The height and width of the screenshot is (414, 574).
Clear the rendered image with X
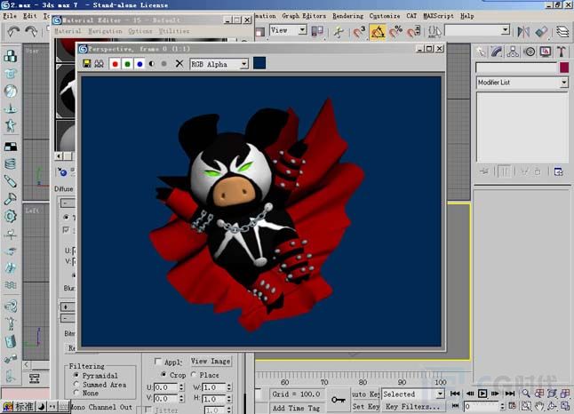click(x=179, y=64)
